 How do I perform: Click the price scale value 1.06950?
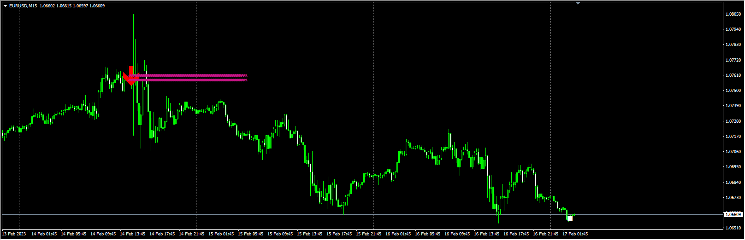coord(733,167)
